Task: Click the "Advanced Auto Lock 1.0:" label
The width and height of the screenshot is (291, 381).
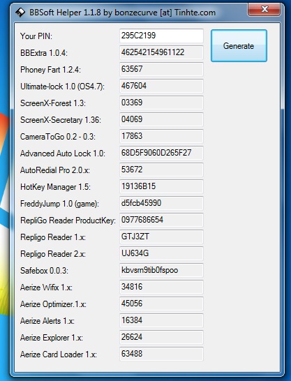Action: pyautogui.click(x=63, y=154)
